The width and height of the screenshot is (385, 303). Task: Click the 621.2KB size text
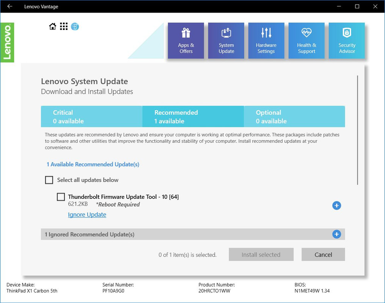(78, 204)
